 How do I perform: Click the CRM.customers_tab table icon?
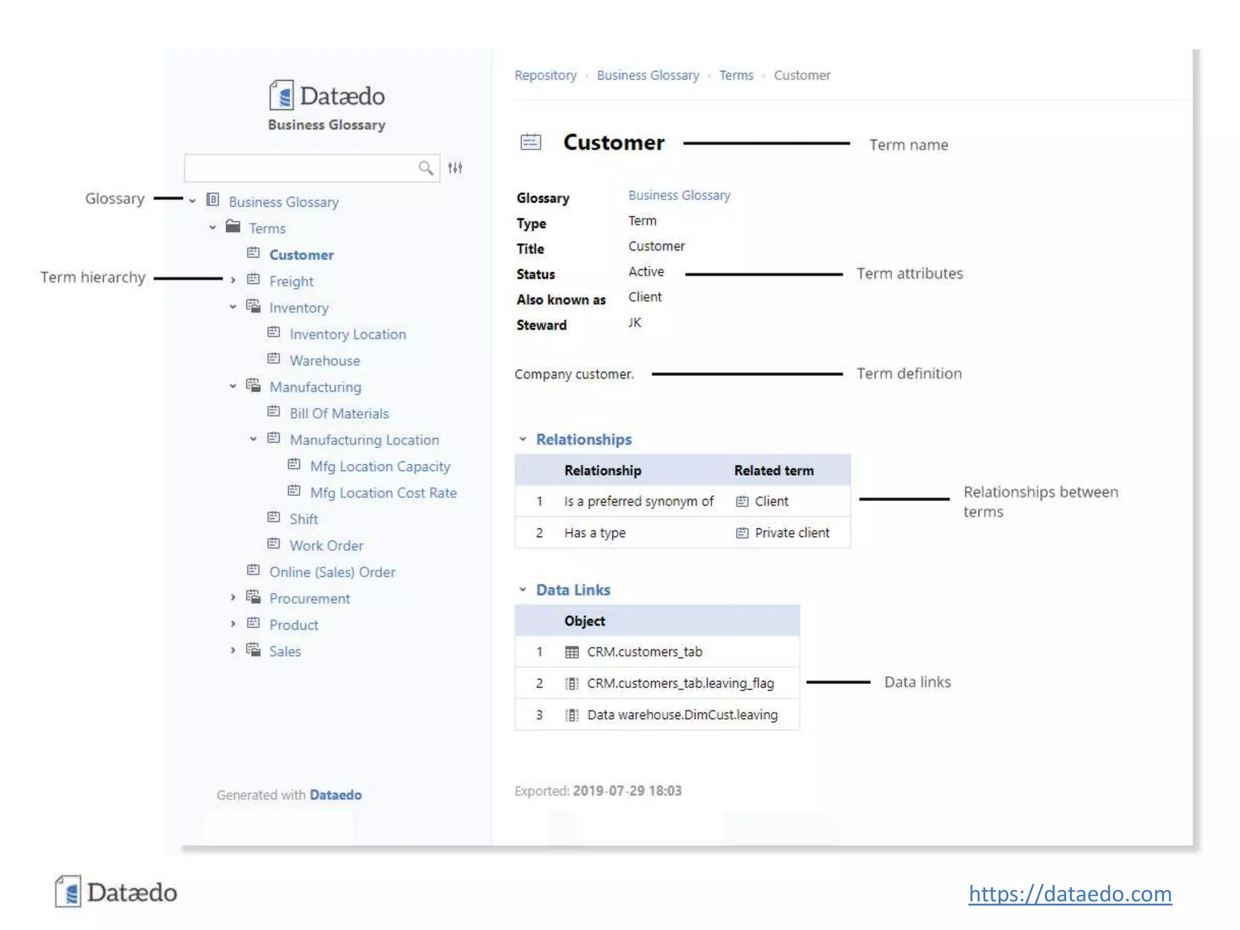(x=572, y=652)
